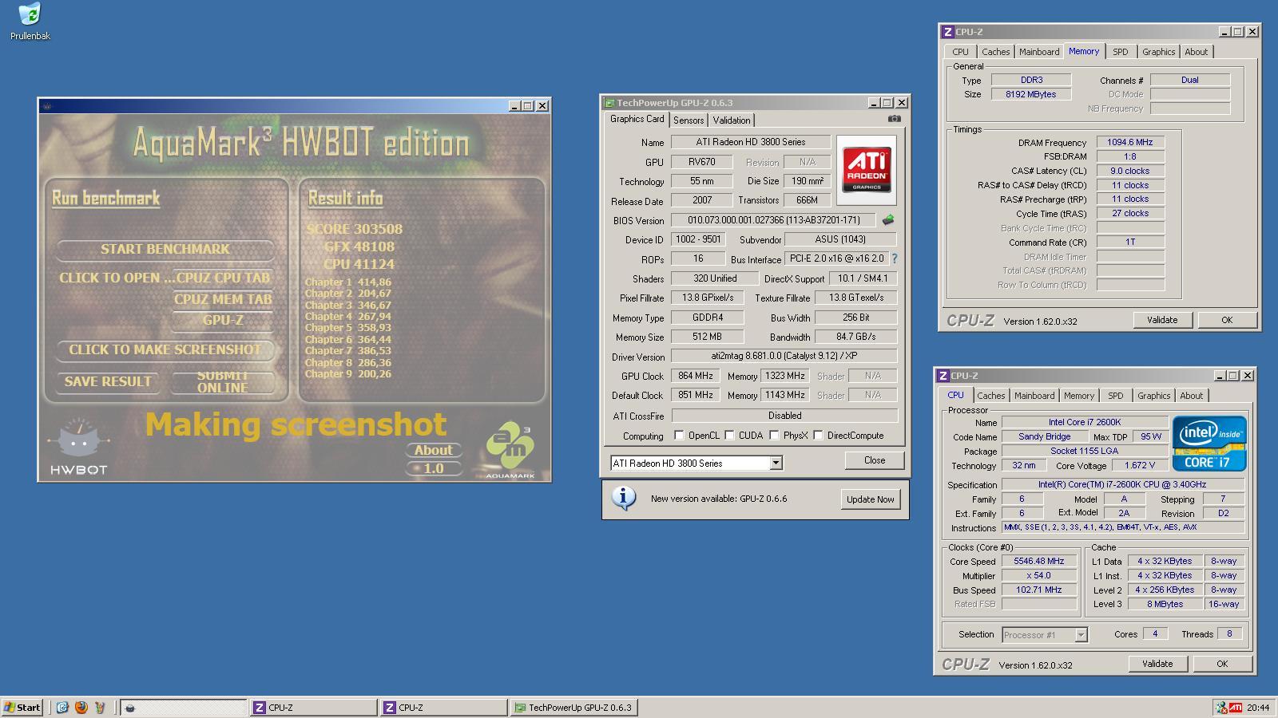Open the Firefox quick launch icon

(81, 707)
